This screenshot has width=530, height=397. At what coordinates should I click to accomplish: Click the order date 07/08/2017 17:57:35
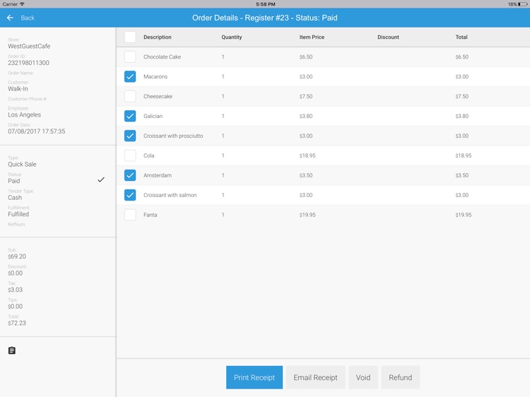coord(37,131)
